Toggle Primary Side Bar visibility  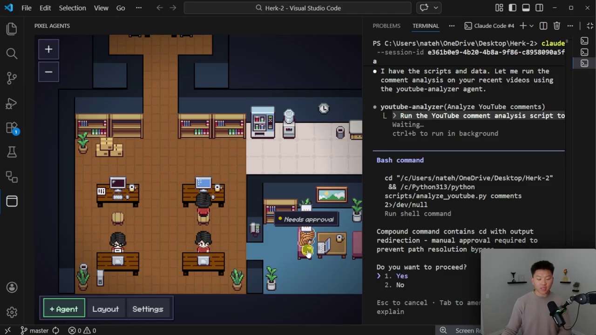(x=513, y=8)
